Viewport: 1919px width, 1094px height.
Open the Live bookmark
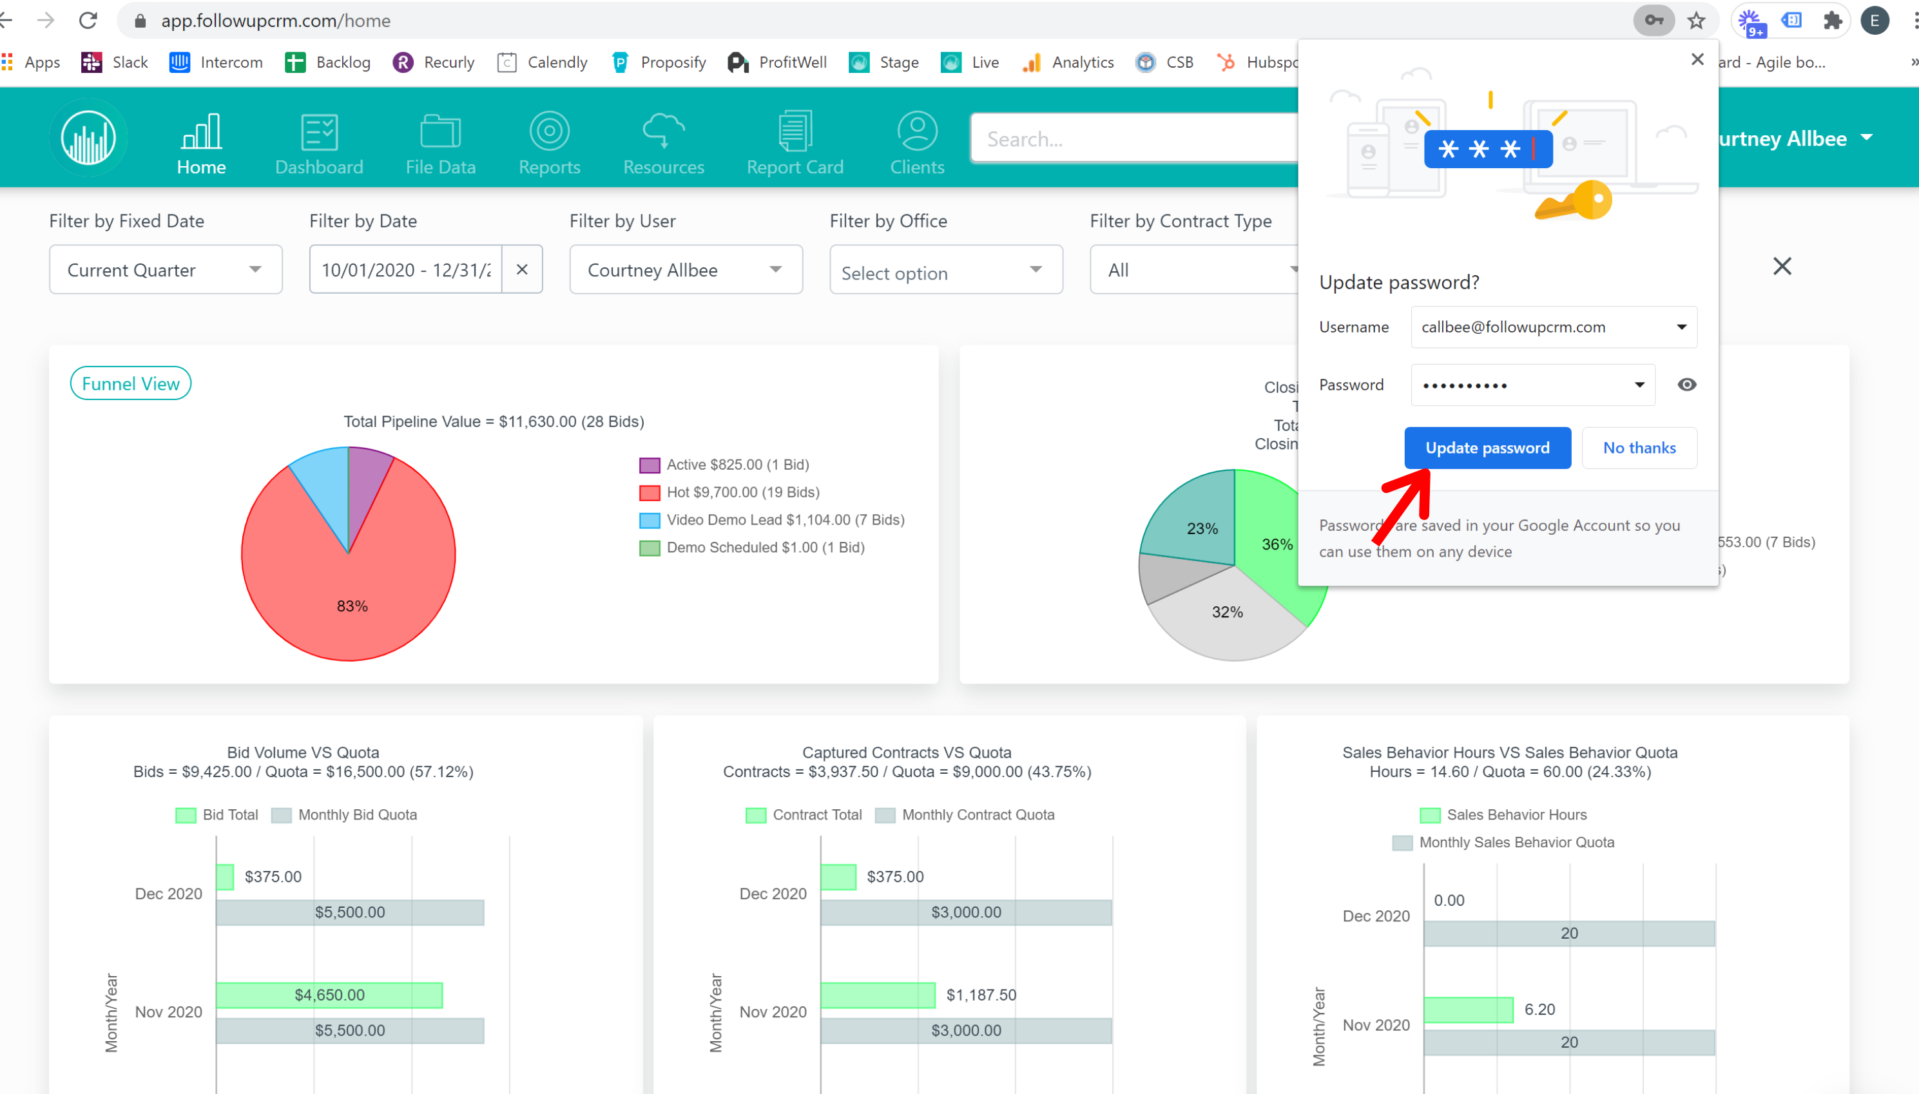pyautogui.click(x=970, y=62)
